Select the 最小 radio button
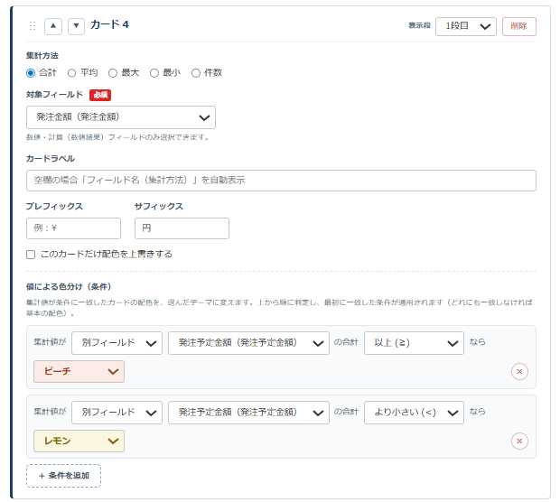 (154, 73)
